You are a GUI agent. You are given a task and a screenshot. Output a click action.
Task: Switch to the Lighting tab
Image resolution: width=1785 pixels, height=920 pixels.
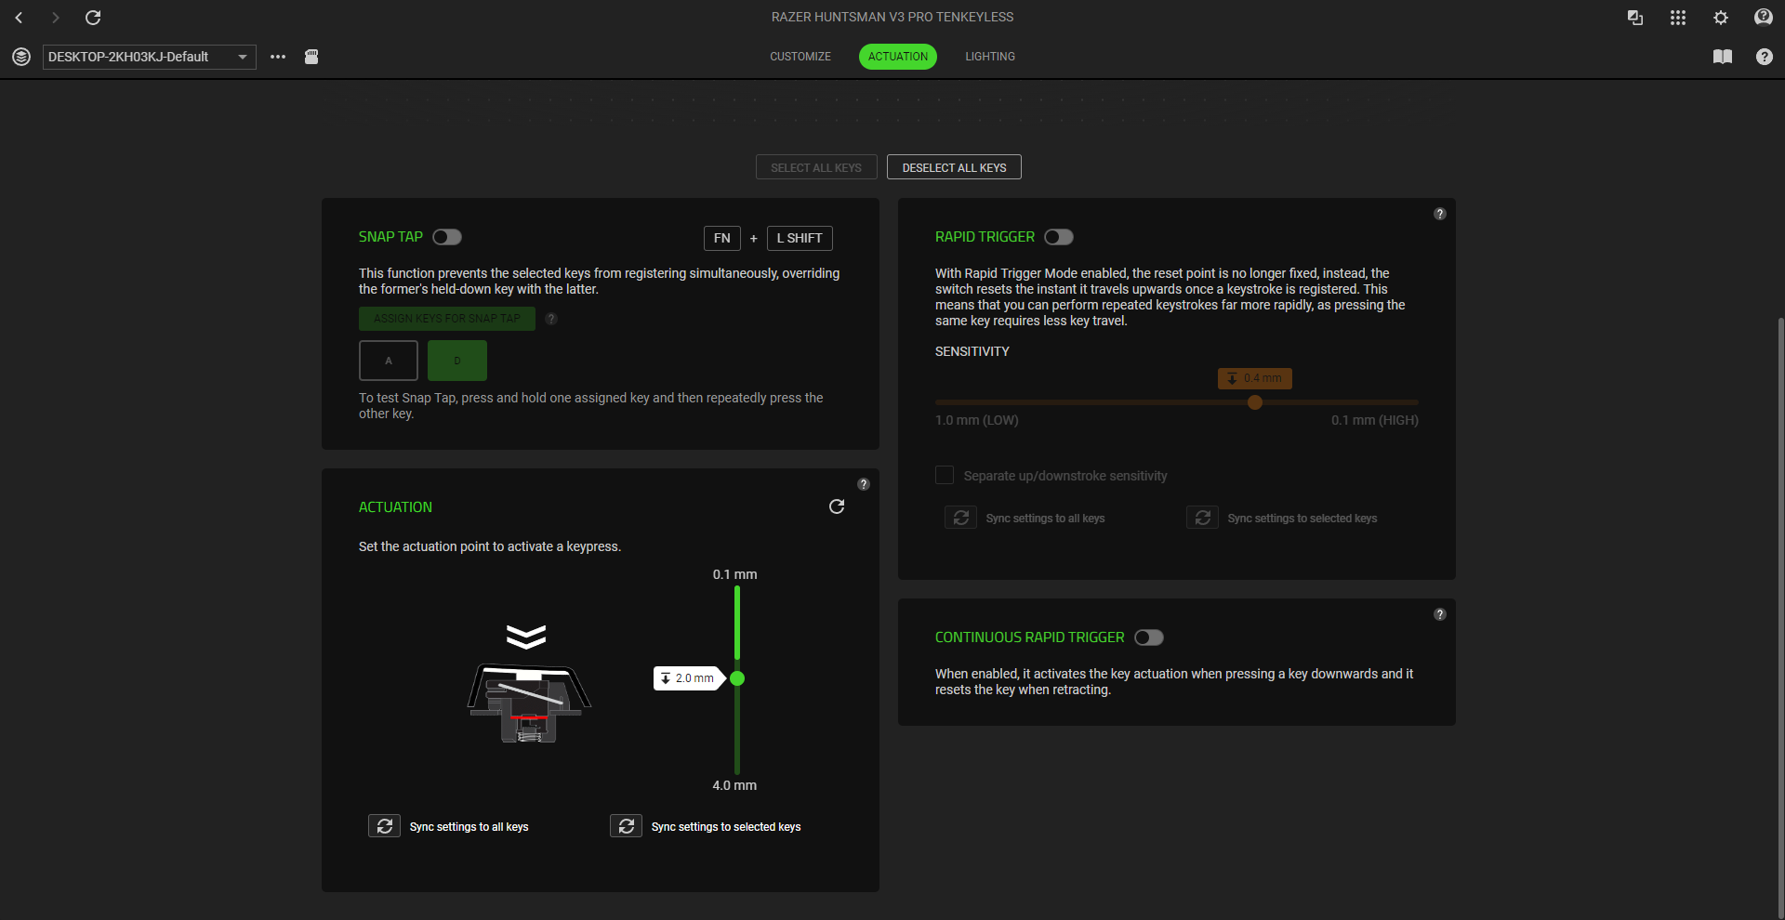[990, 57]
